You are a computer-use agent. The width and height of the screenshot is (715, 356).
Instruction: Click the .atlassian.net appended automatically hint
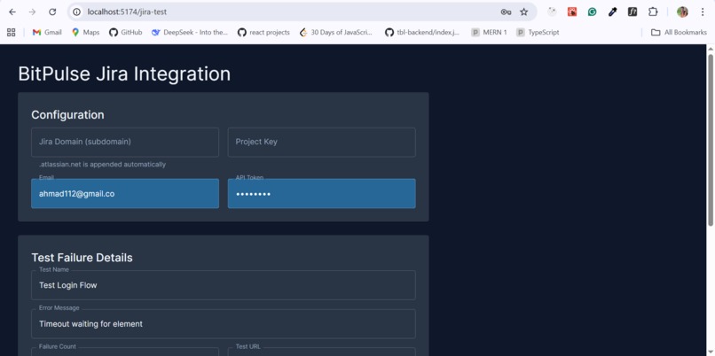(103, 165)
